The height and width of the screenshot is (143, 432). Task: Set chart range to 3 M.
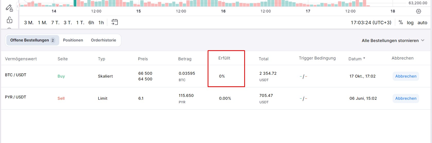29,23
